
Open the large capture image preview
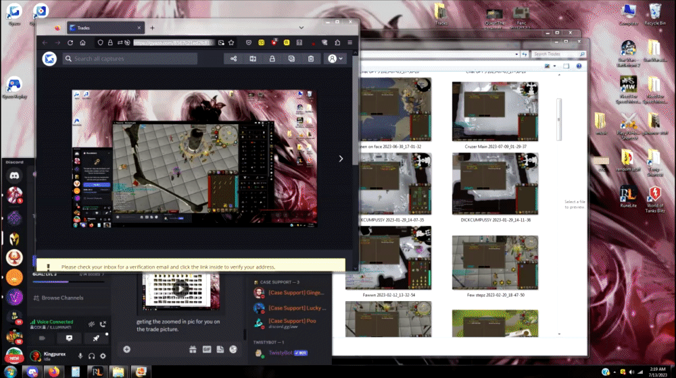point(195,159)
